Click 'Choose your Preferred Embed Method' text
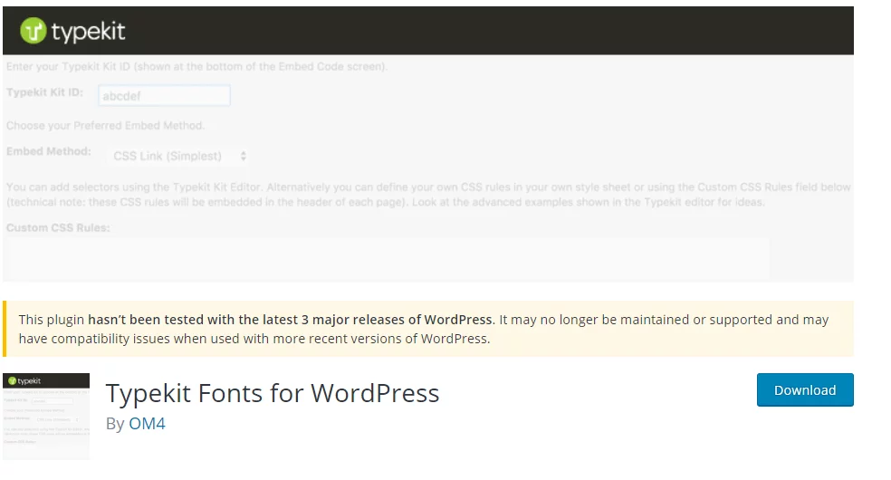Viewport: 891px width, 480px height. point(105,125)
